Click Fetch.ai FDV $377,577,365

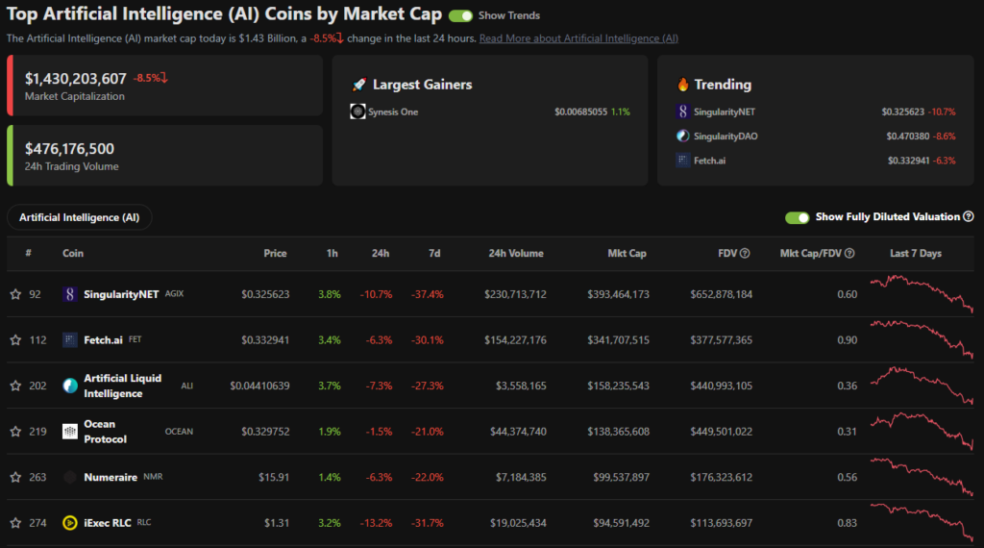(x=721, y=339)
